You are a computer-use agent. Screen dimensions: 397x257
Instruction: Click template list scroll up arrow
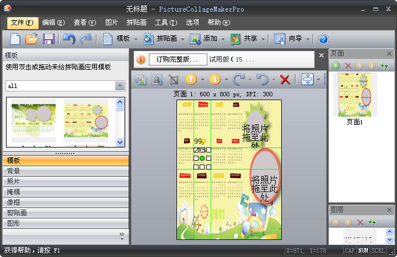120,102
